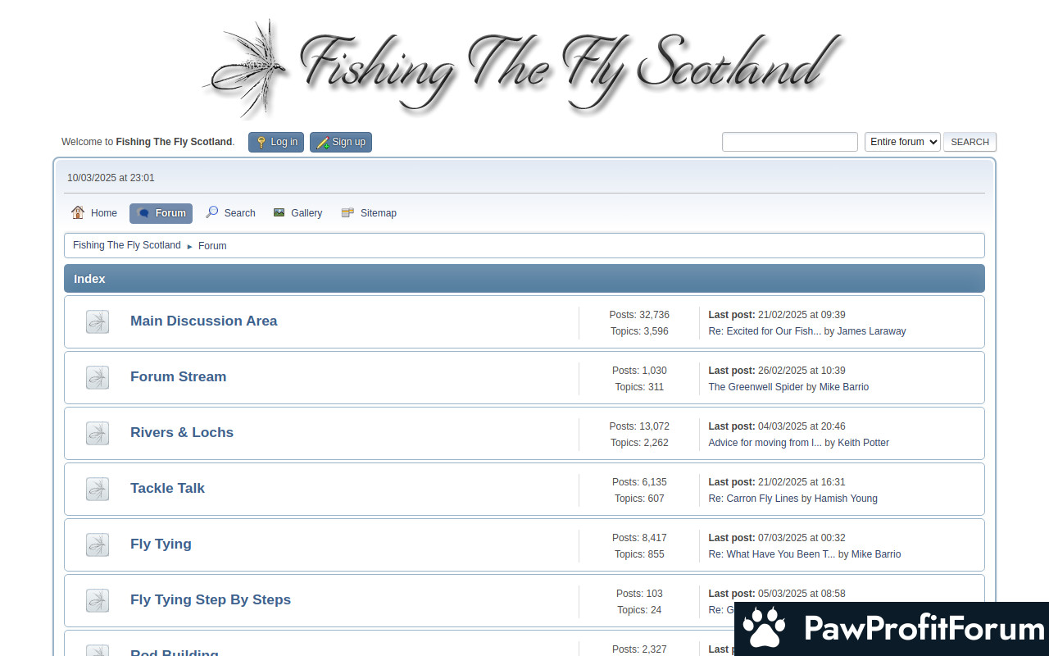The height and width of the screenshot is (656, 1049).
Task: Click the 'Topics: 607' count text
Action: point(639,499)
